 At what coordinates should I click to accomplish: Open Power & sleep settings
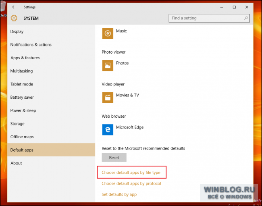(x=51, y=110)
